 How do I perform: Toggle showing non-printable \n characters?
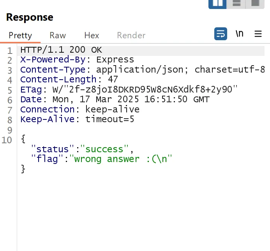(x=239, y=34)
